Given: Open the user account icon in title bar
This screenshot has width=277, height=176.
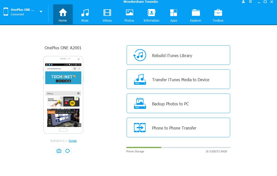Looking at the screenshot, I should [x=243, y=2].
